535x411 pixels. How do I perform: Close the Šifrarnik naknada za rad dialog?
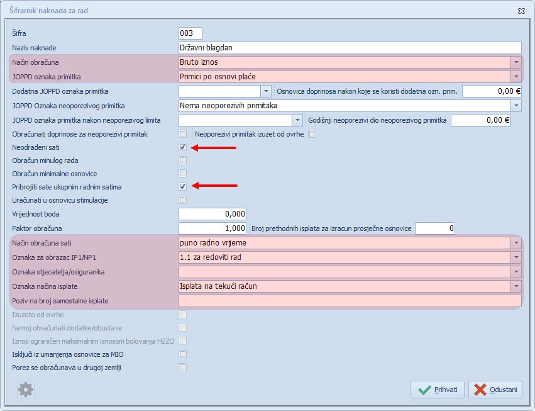[x=521, y=11]
